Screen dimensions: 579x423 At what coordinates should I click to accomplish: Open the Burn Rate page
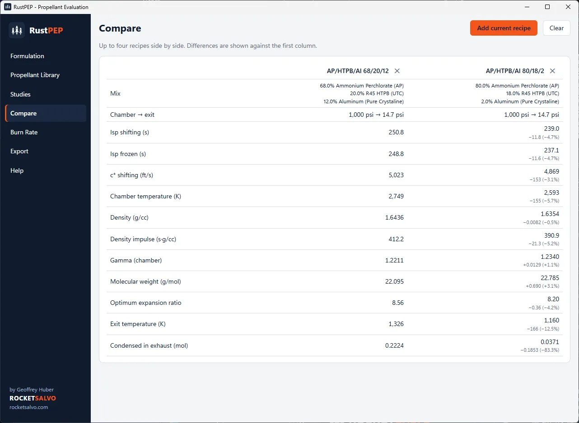point(45,133)
